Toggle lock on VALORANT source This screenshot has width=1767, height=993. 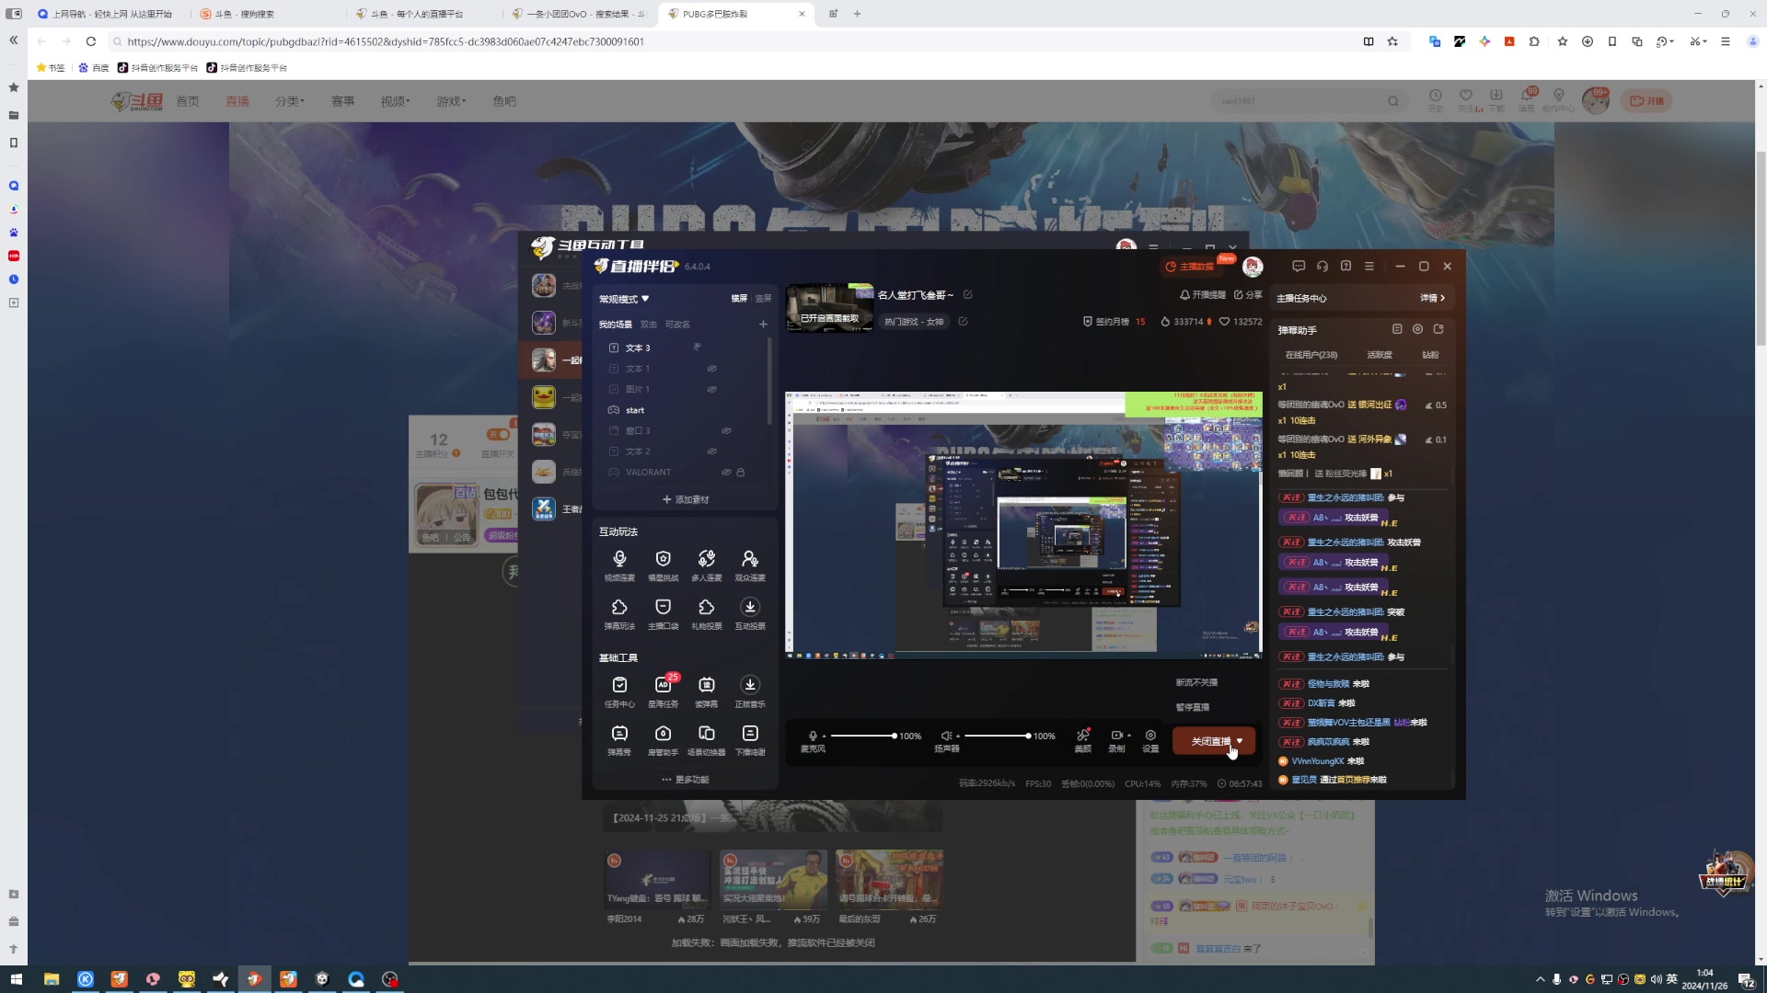[741, 473]
